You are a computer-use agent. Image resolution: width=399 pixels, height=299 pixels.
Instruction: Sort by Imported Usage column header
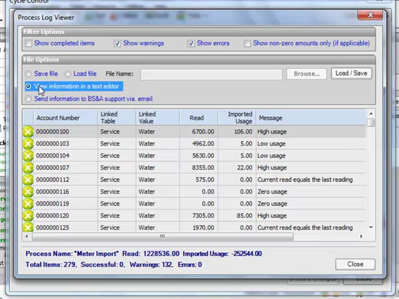(x=240, y=118)
